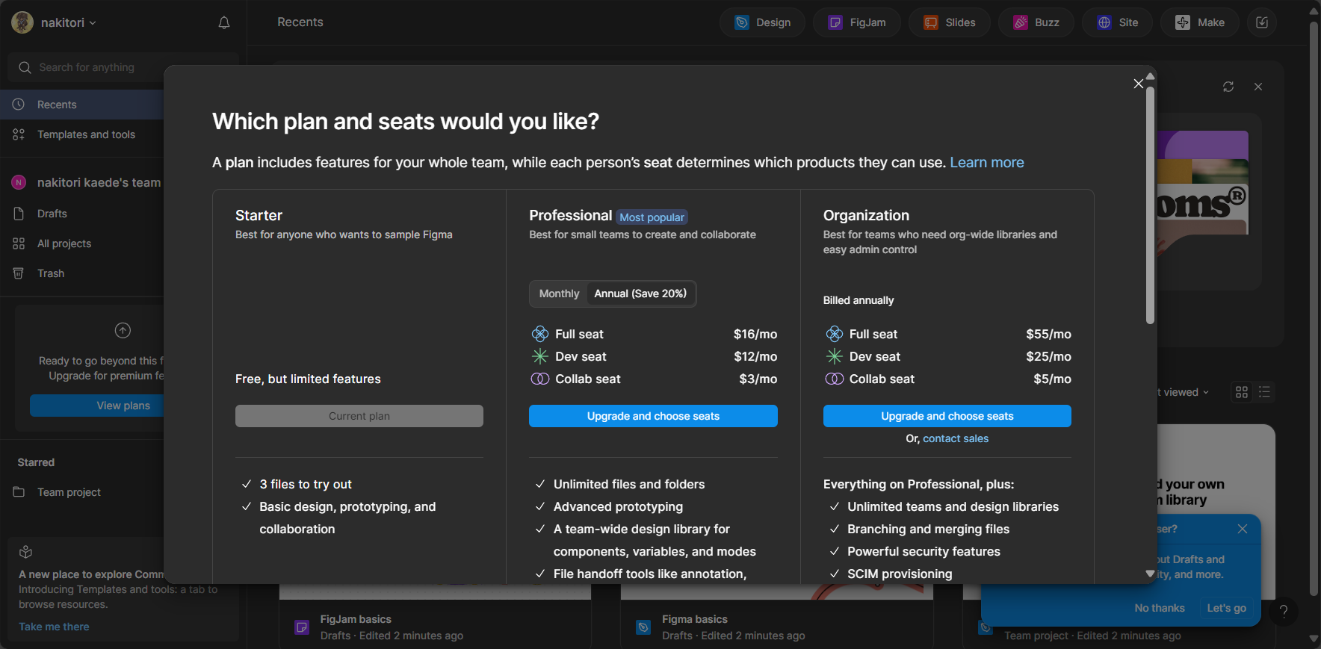Screen dimensions: 1321x649
Task: Click the Most popular badge
Action: [x=652, y=217]
